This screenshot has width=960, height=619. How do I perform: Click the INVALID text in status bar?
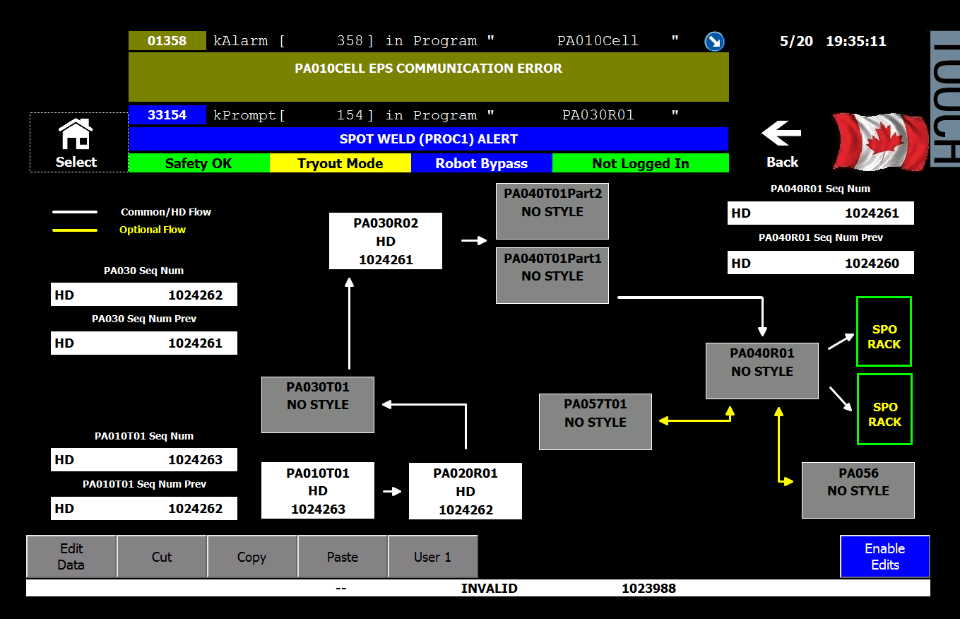point(490,588)
